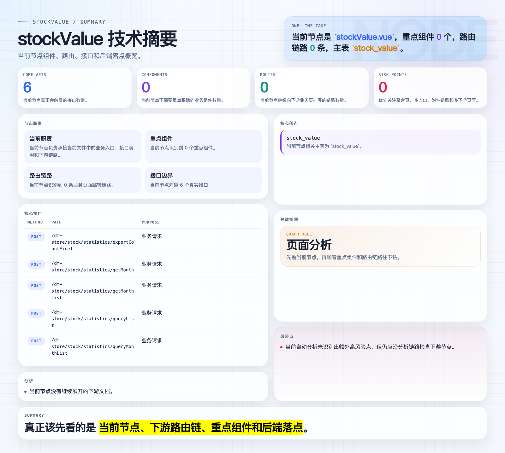
Task: Click the GRAPH RULE label
Action: coord(299,234)
